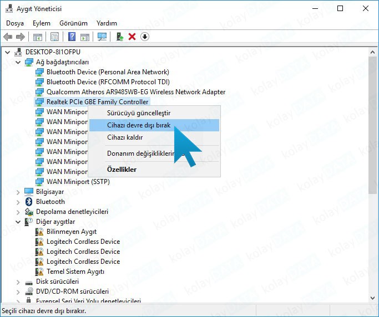This screenshot has width=379, height=317.
Task: Expand the DVD/CD-ROM sürücüleri category
Action: pos(18,292)
